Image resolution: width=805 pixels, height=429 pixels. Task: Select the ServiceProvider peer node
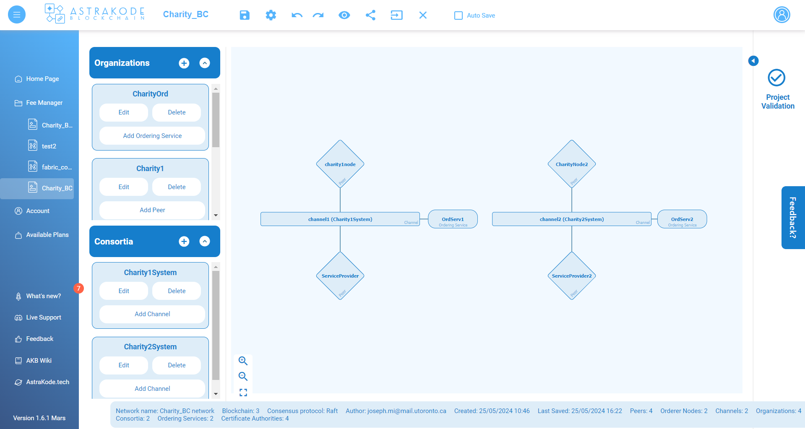coord(340,276)
